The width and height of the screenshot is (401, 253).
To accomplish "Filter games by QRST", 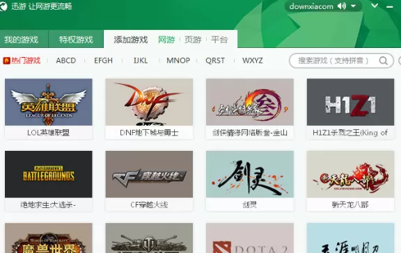I will [215, 60].
